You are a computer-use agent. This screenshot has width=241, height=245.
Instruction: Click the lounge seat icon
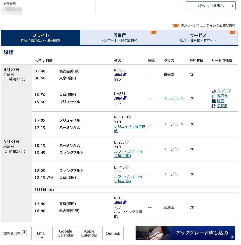tap(214, 91)
